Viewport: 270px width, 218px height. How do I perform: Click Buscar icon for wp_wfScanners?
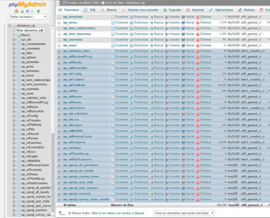152,142
